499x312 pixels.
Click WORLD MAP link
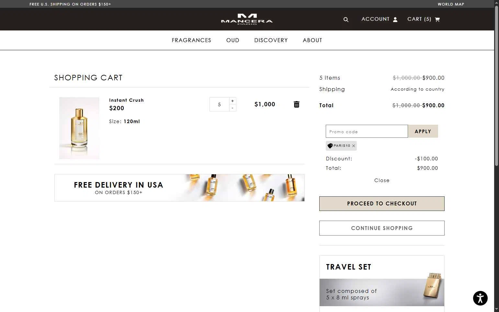tap(451, 4)
